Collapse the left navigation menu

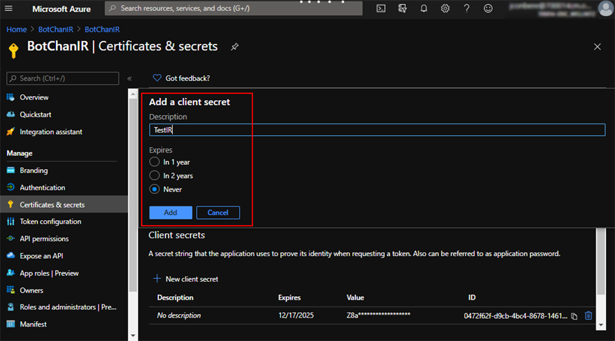pyautogui.click(x=129, y=79)
